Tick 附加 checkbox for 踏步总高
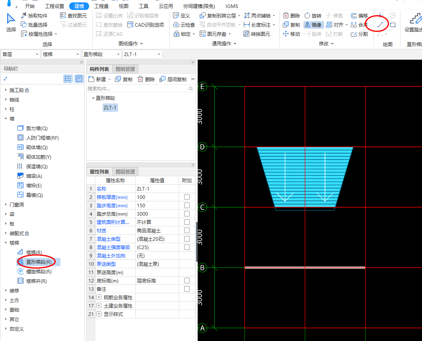 [187, 214]
